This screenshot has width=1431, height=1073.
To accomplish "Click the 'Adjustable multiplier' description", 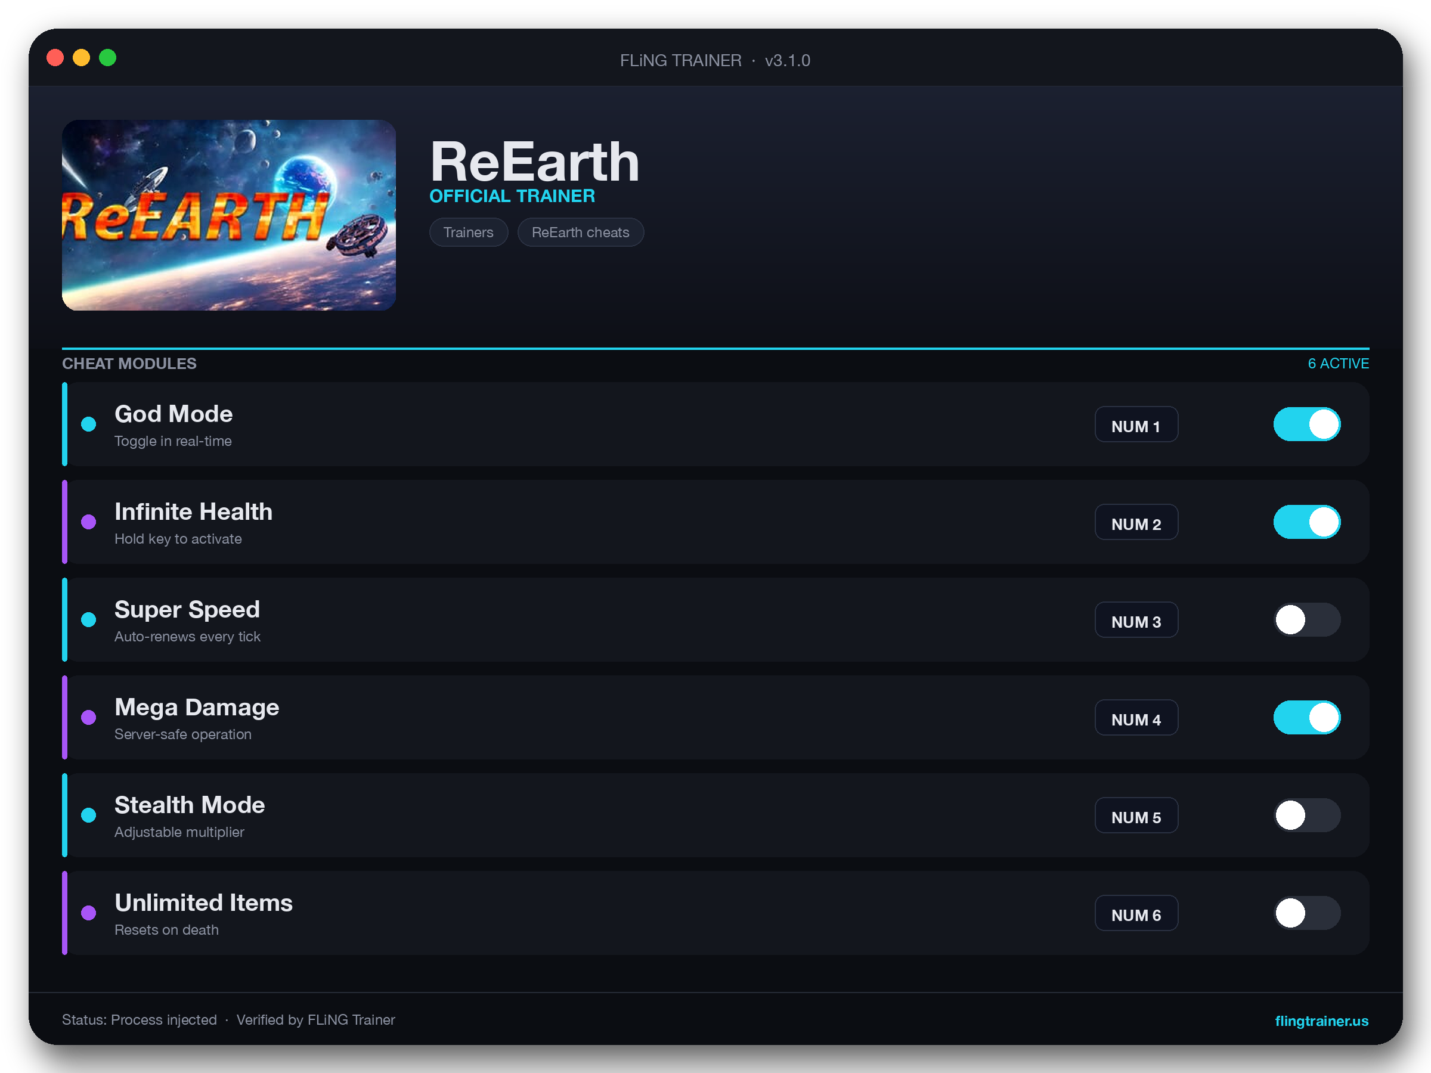I will [x=179, y=832].
